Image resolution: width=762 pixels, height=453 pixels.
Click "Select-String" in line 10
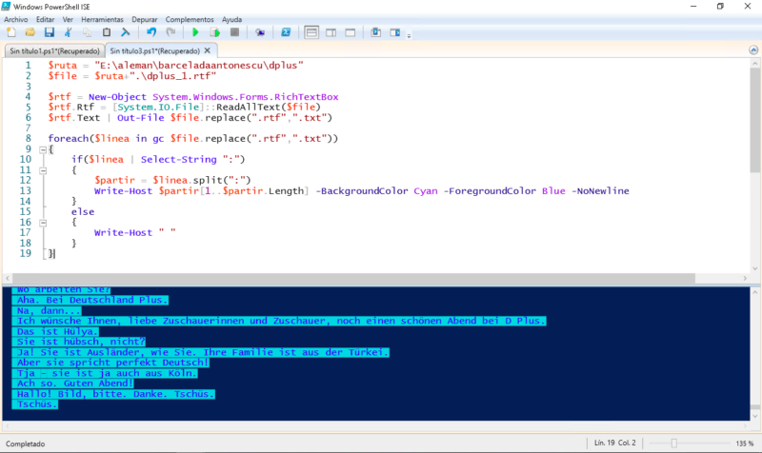click(x=178, y=160)
